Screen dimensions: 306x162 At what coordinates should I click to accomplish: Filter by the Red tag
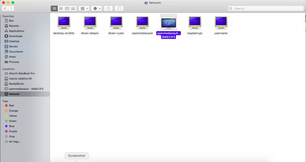tap(25, 105)
